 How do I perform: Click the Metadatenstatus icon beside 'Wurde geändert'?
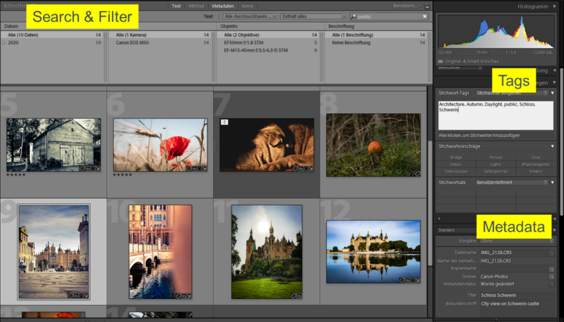click(551, 284)
